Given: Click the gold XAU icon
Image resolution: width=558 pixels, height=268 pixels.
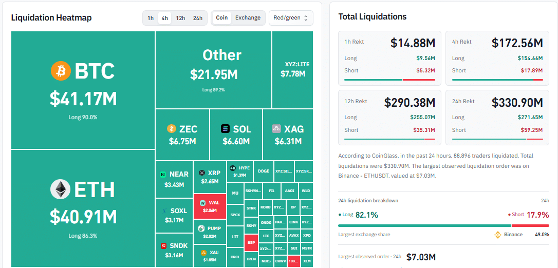Looking at the screenshot, I should coord(203,253).
